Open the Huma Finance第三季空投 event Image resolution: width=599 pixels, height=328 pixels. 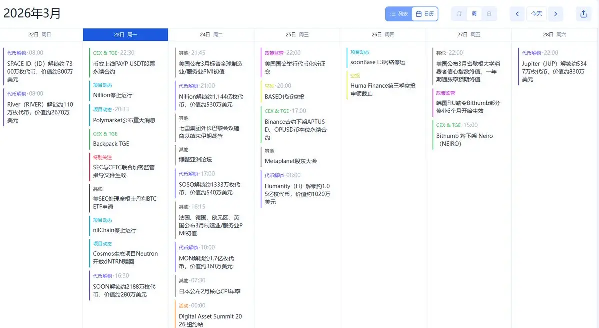click(384, 85)
